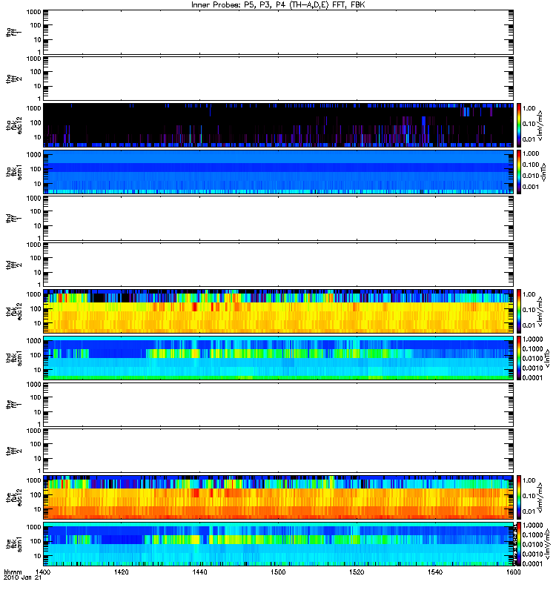Click the 1520 time axis tick label
This screenshot has height=593, width=556.
pos(357,572)
